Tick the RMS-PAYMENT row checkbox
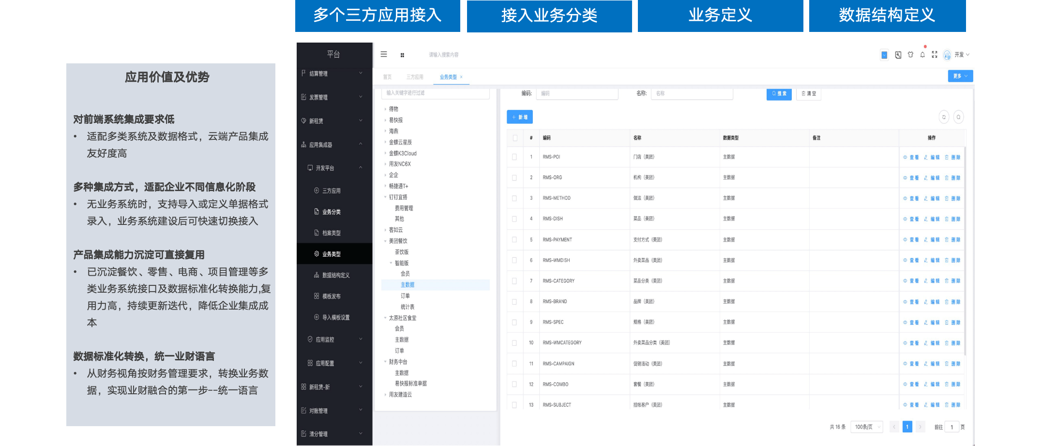 click(514, 240)
